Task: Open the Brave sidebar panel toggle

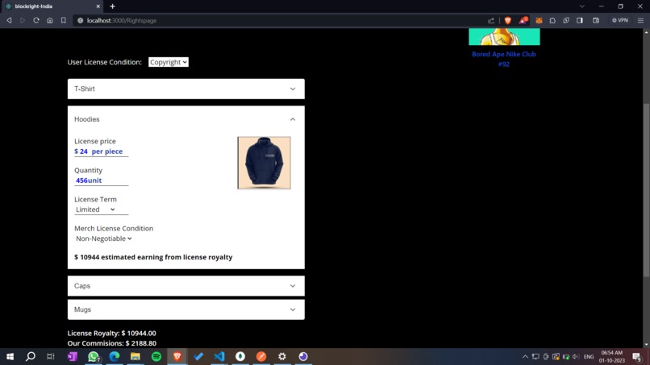Action: (580, 20)
